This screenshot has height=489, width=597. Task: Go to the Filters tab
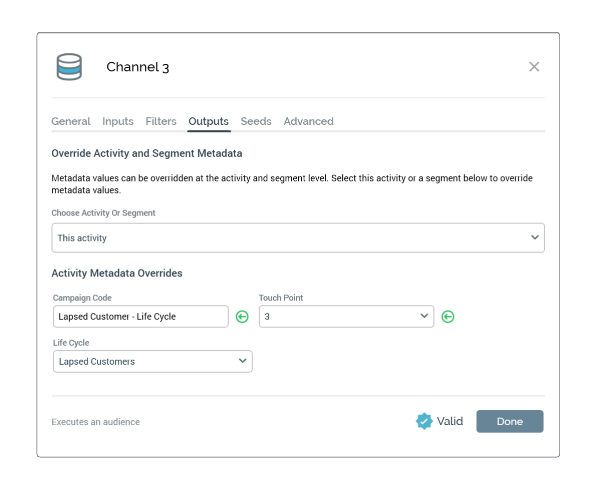161,121
